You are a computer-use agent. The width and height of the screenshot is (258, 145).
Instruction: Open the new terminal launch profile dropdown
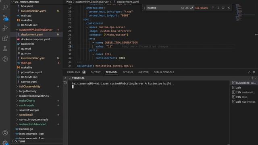[x=256, y=78]
